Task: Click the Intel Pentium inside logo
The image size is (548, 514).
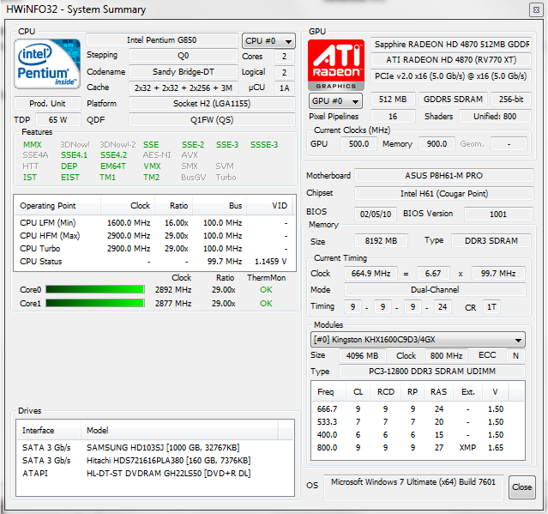Action: pos(47,64)
